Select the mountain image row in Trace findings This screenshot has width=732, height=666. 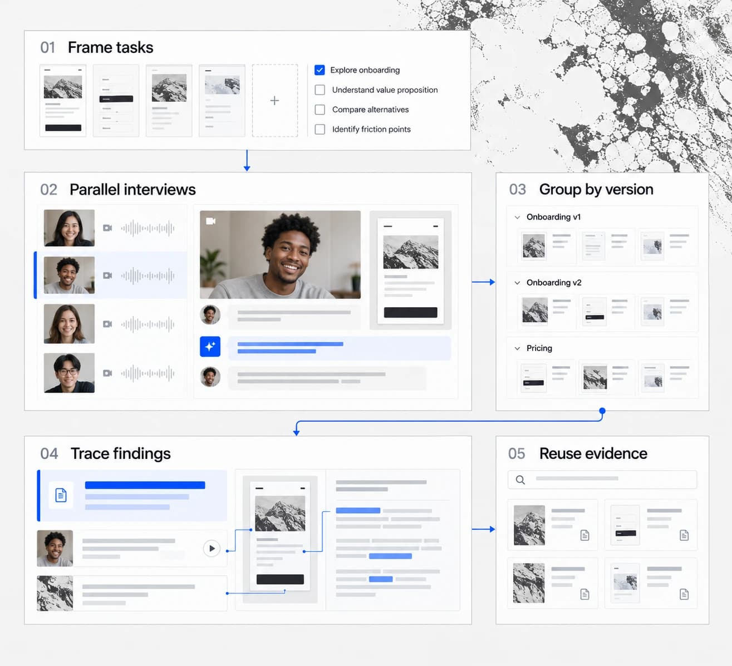[x=132, y=593]
